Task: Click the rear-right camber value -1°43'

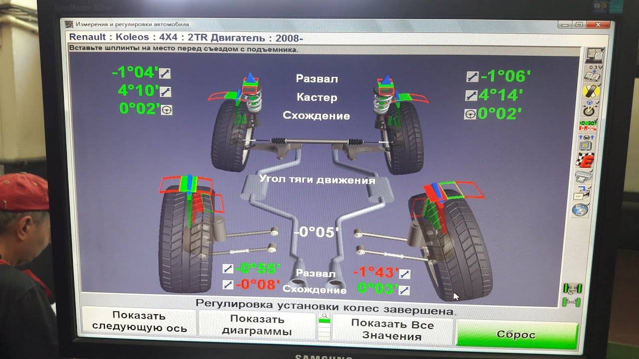Action: click(x=376, y=273)
